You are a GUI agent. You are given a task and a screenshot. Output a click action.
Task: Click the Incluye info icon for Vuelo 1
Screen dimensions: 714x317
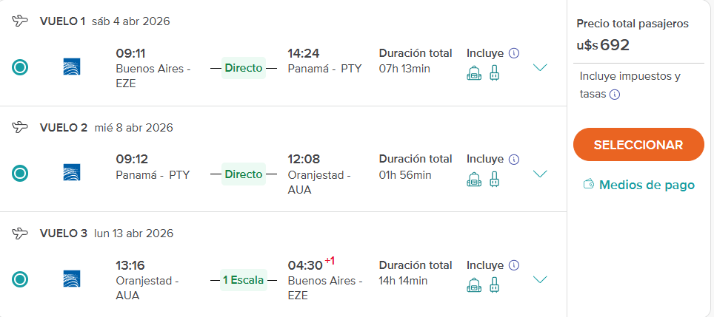click(x=515, y=53)
